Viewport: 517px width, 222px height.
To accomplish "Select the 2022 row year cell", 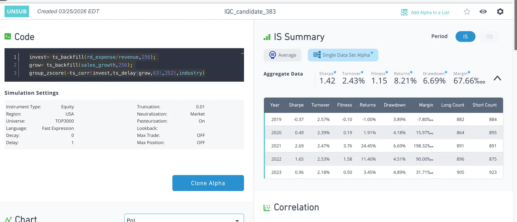I will pyautogui.click(x=276, y=159).
